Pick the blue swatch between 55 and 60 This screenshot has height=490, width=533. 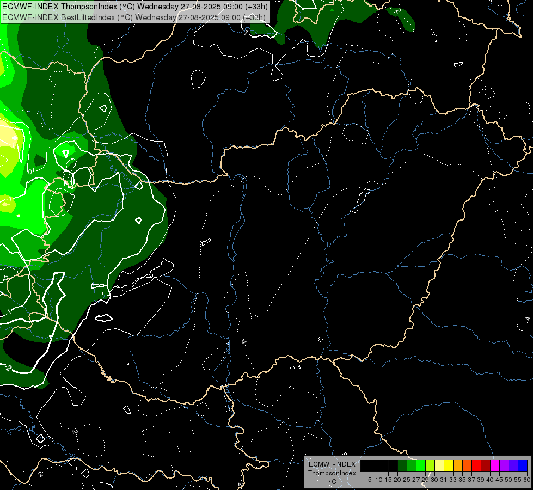tap(523, 465)
